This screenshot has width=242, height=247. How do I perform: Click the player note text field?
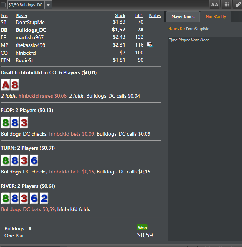(205, 139)
